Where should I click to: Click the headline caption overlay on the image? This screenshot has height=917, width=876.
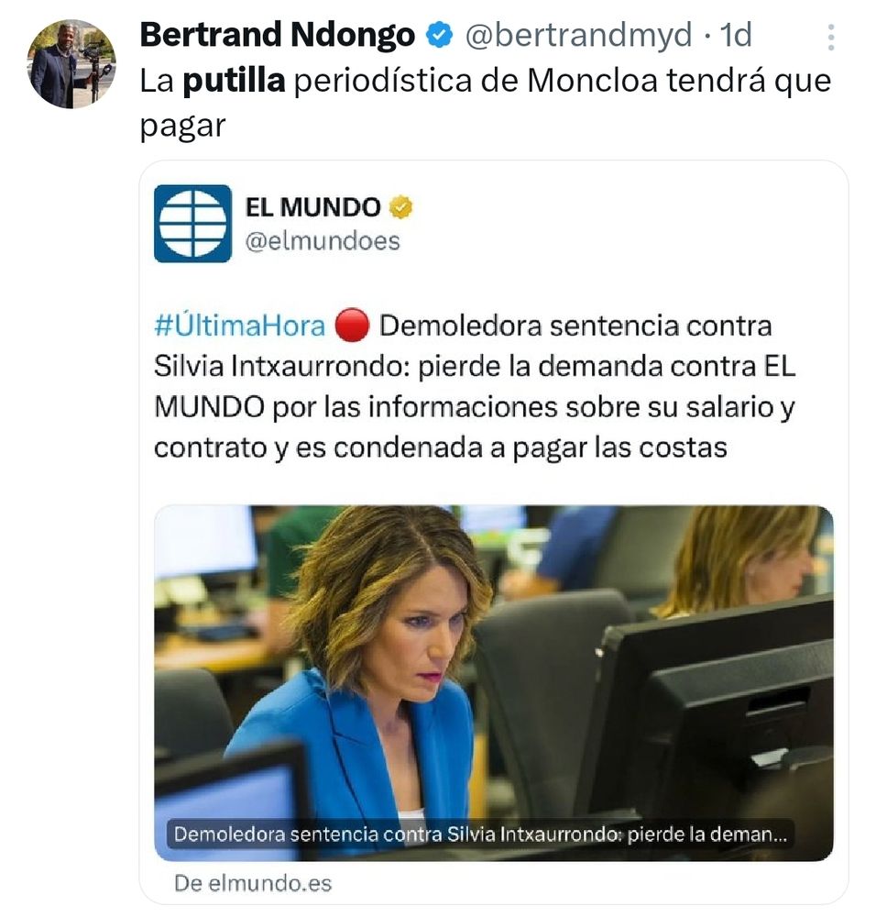[480, 834]
